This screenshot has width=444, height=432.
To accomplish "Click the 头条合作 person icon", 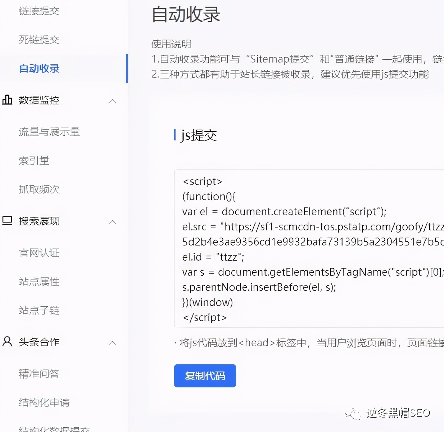I will [x=7, y=342].
